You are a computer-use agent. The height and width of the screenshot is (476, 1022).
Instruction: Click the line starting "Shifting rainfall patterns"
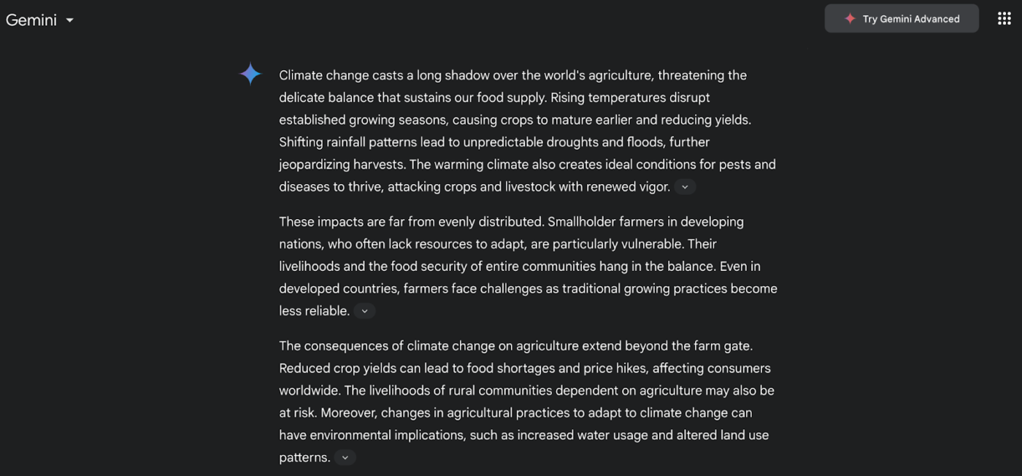pos(494,142)
